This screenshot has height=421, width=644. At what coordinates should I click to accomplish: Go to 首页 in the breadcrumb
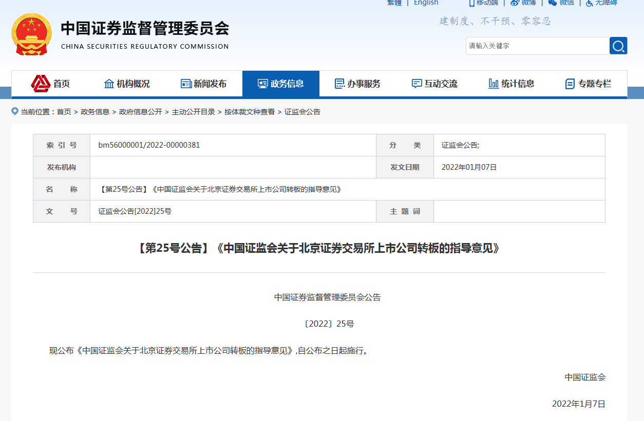(64, 112)
